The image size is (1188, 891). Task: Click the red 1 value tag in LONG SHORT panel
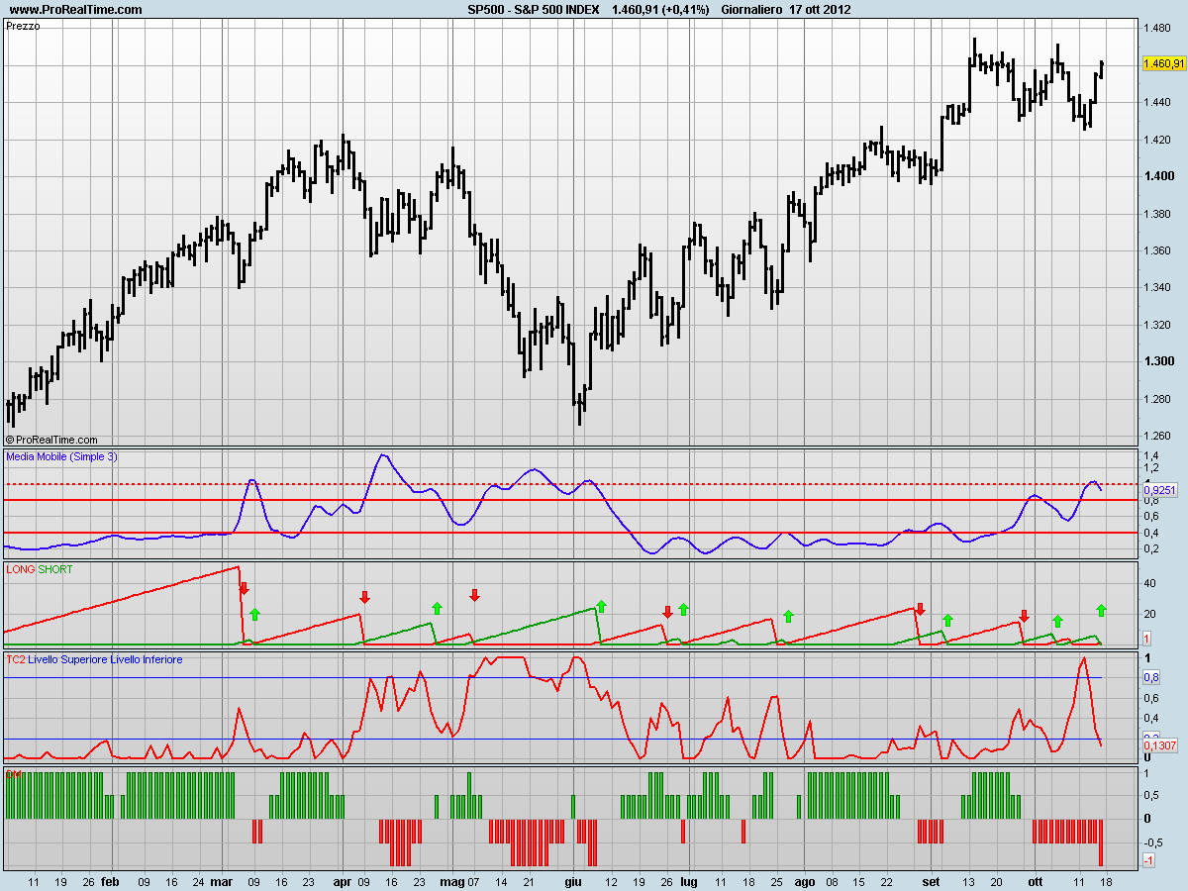pyautogui.click(x=1147, y=639)
